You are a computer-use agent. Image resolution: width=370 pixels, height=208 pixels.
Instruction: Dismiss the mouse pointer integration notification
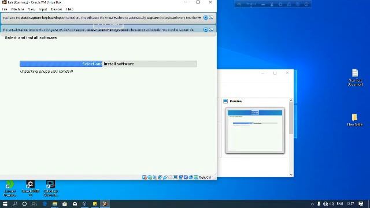(x=206, y=29)
